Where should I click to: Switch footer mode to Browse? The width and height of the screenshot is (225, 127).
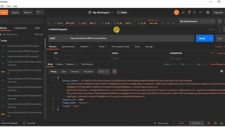(196, 123)
